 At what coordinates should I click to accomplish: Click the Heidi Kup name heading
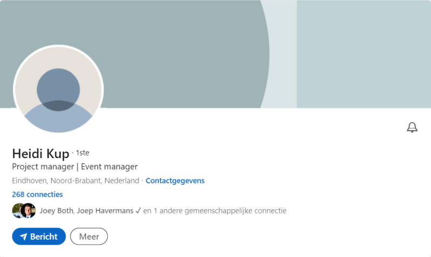pyautogui.click(x=41, y=153)
